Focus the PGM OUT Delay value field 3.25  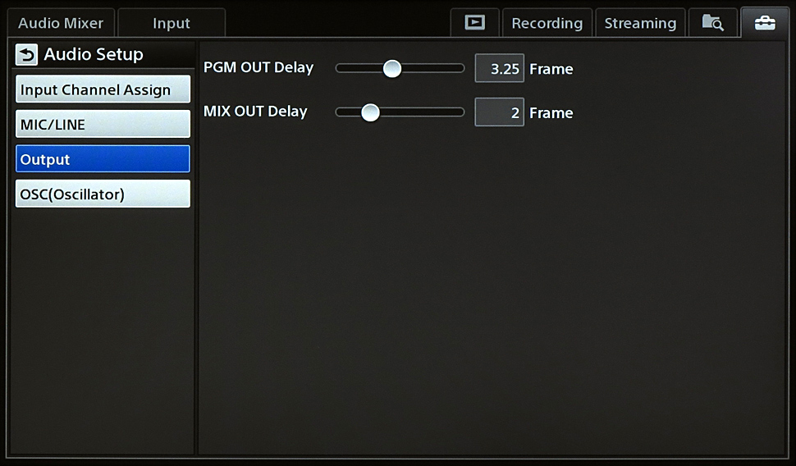(x=499, y=69)
